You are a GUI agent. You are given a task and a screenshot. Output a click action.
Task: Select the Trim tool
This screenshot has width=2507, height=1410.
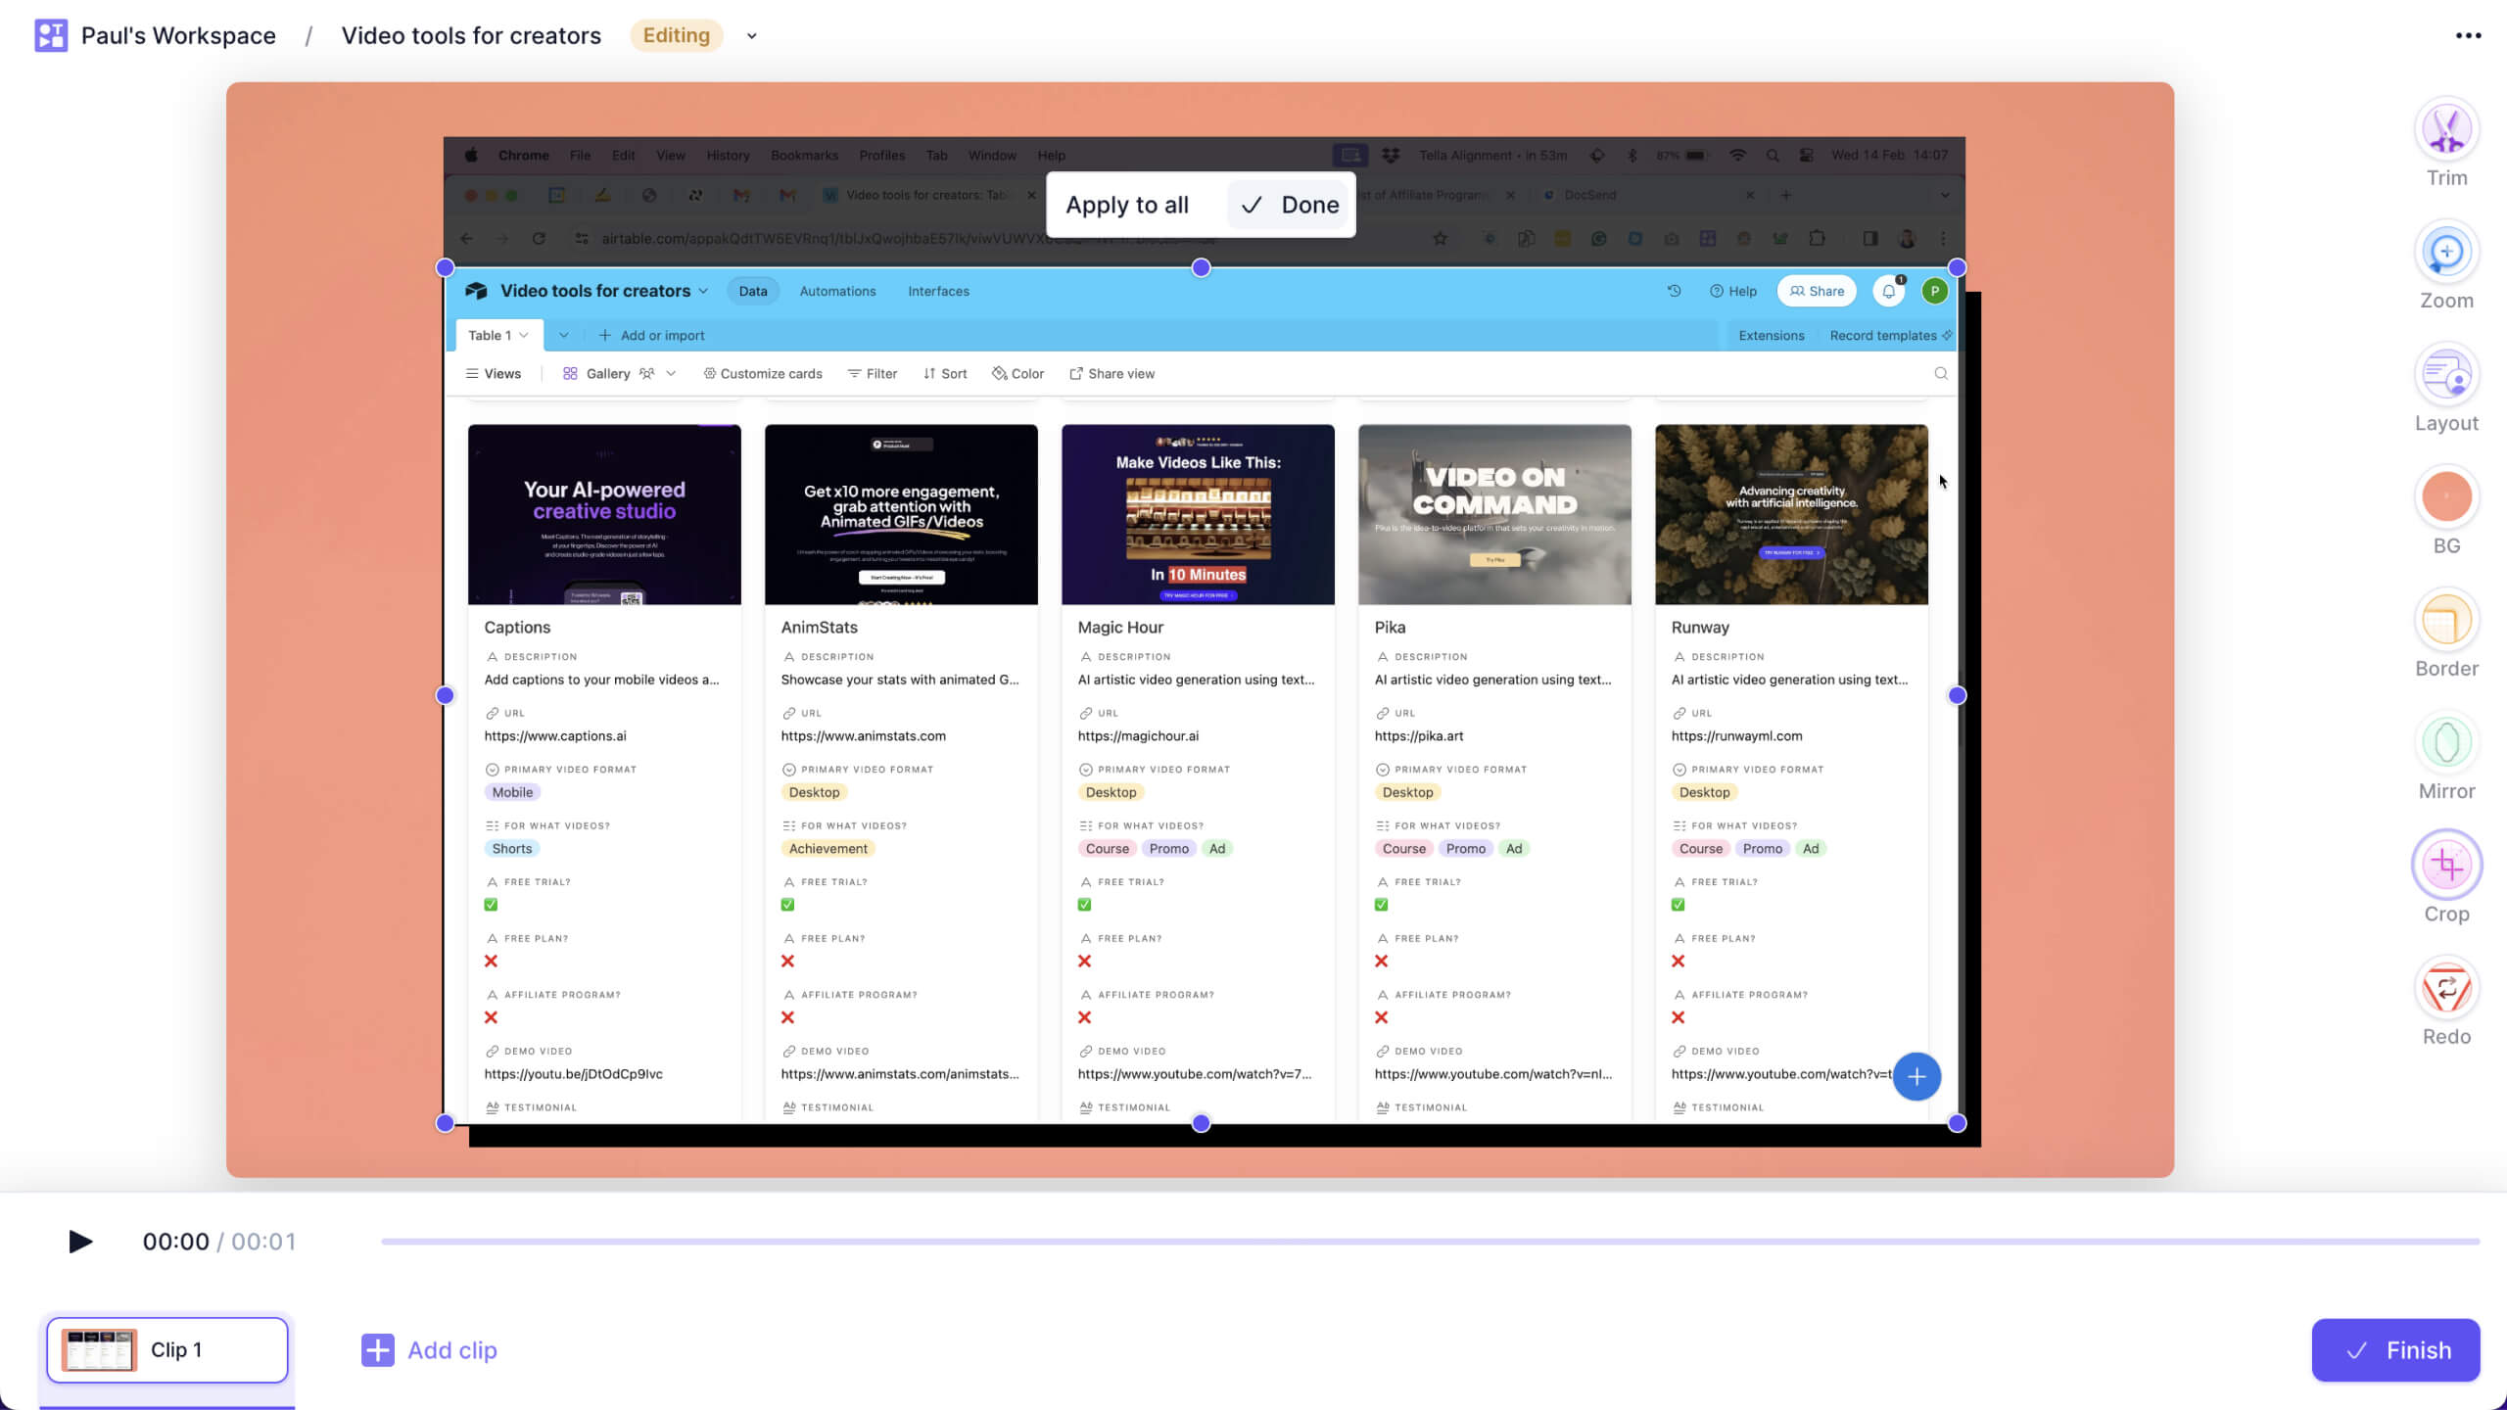tap(2445, 130)
